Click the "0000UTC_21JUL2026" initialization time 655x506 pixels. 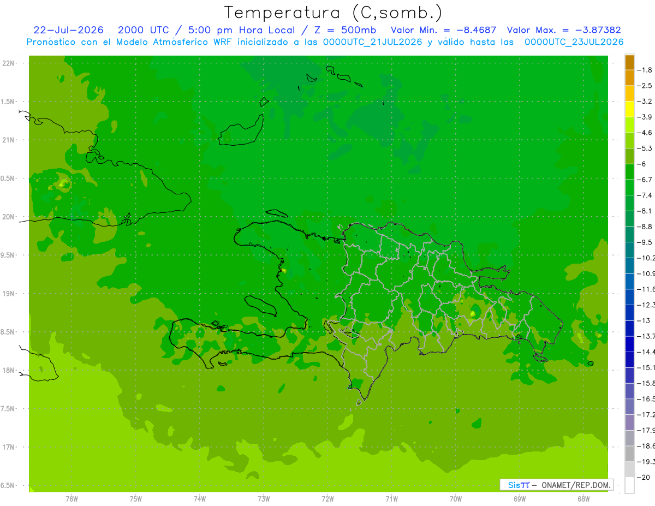[x=373, y=42]
